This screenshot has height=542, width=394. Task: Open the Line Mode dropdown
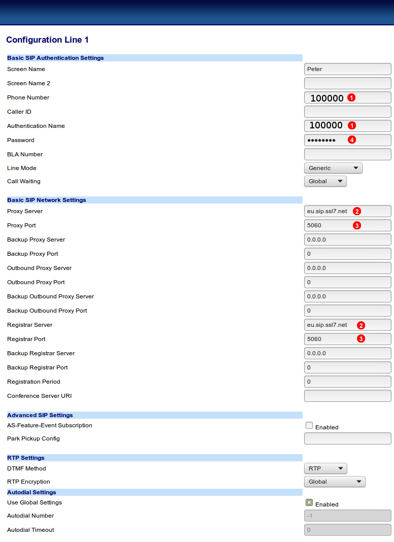click(333, 168)
